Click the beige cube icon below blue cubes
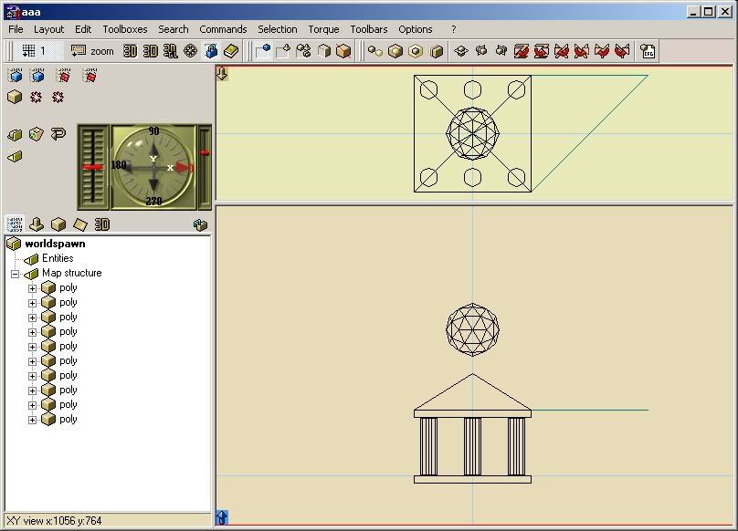The image size is (738, 531). [15, 97]
